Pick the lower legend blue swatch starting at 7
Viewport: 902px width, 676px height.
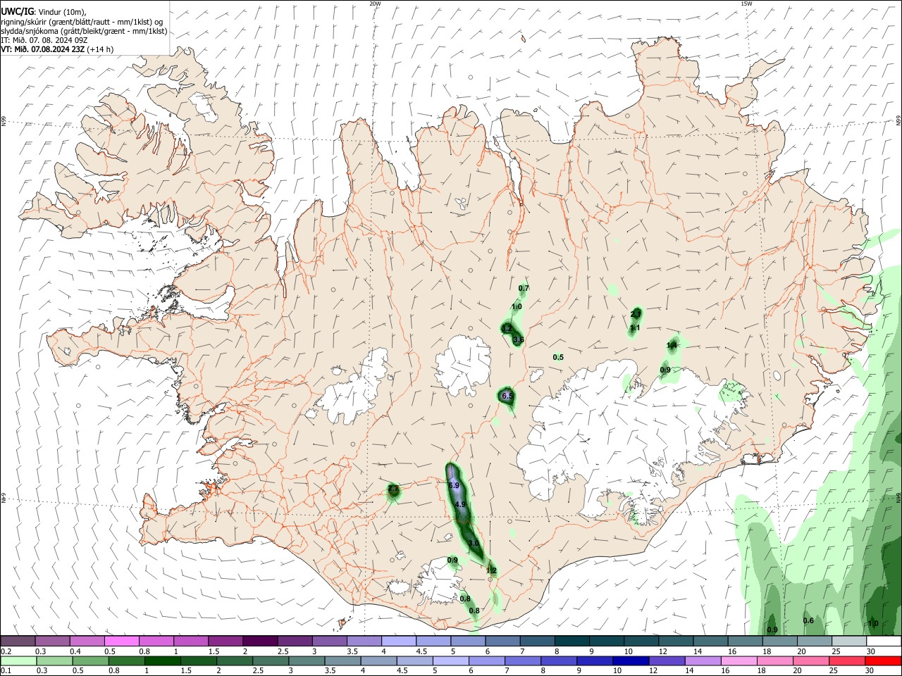pos(524,661)
